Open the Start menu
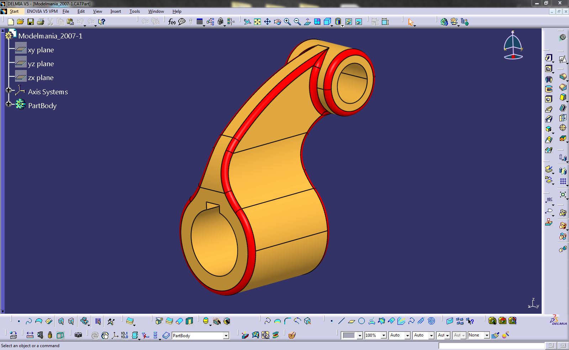Viewport: 569px width, 350px height. pos(14,11)
